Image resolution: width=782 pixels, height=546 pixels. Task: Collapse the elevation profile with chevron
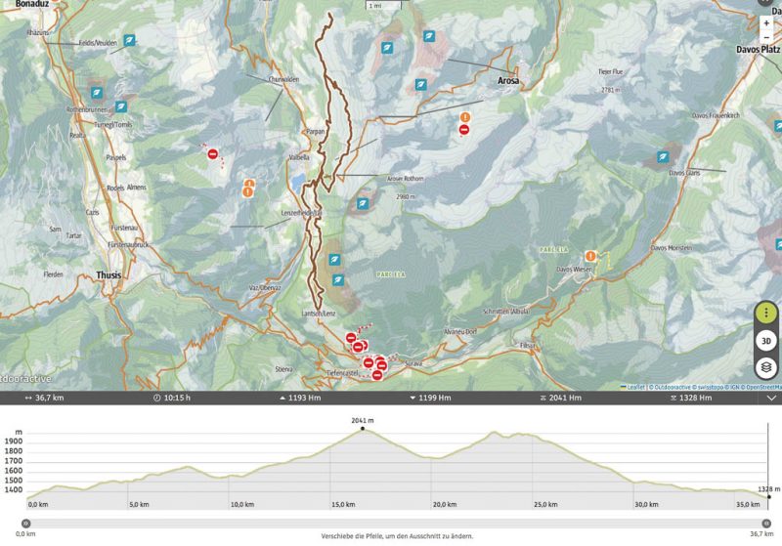772,399
